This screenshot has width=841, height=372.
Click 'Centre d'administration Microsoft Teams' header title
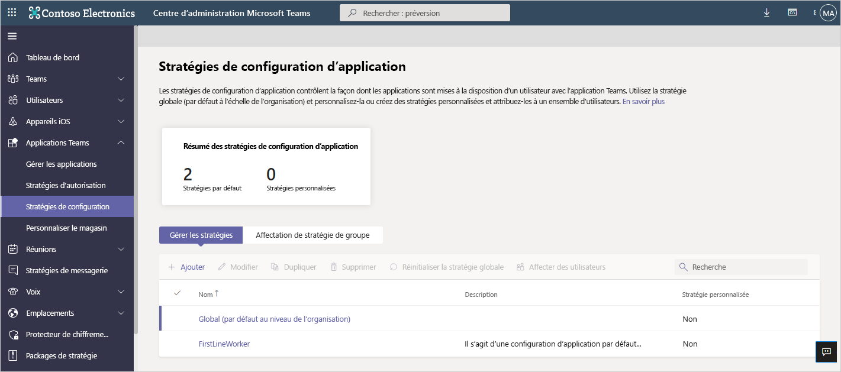point(231,13)
